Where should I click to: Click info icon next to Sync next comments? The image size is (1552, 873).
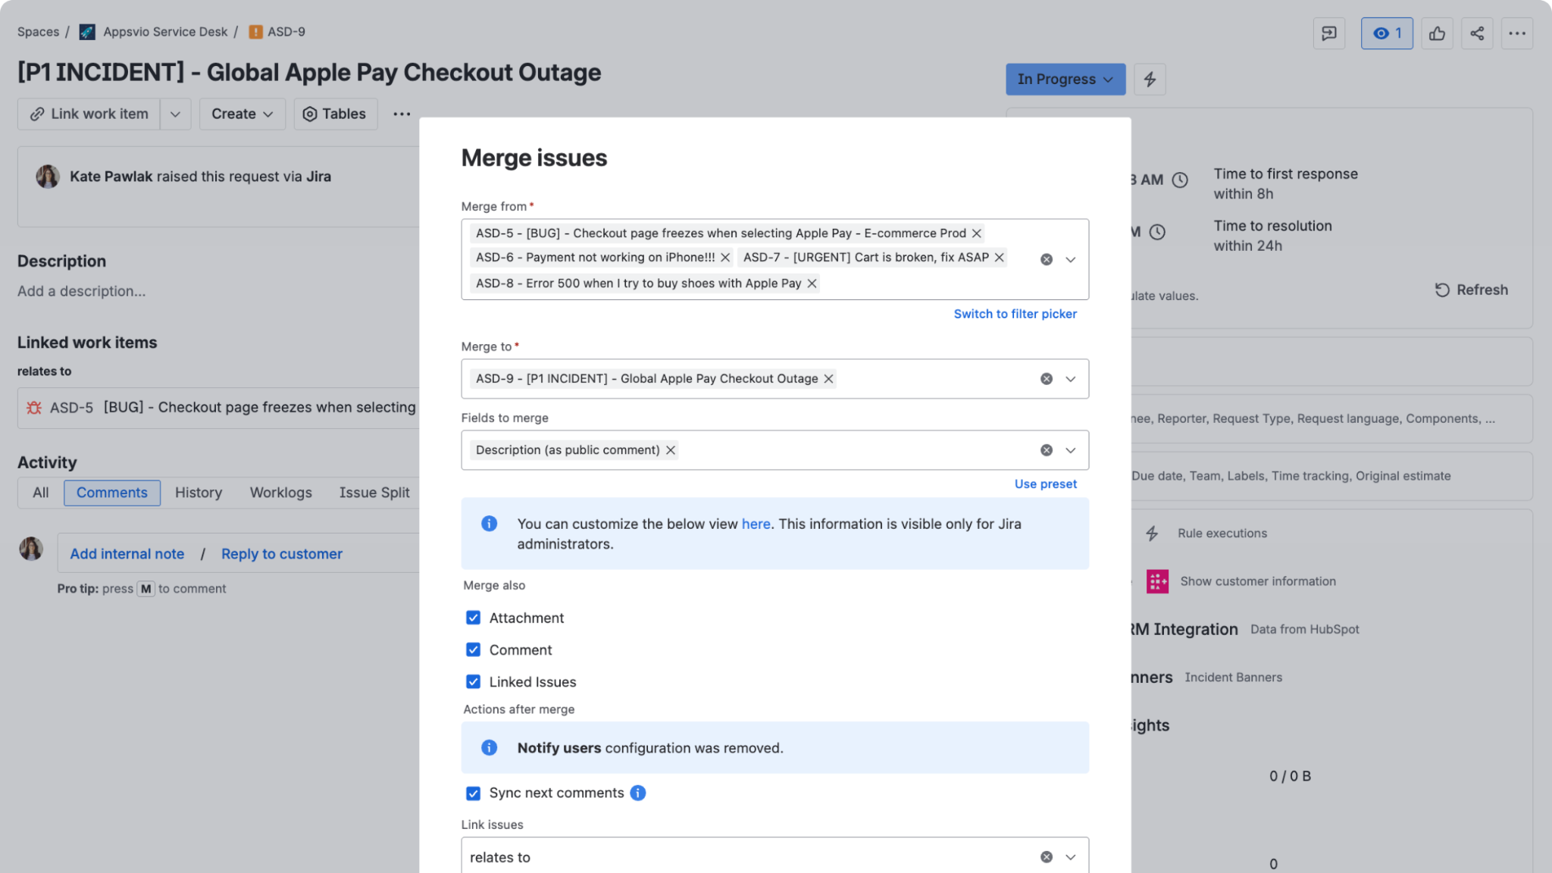638,793
